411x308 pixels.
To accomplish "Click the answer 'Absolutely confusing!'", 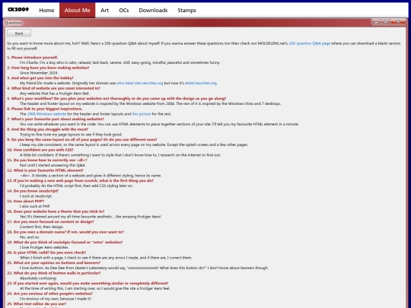I will [x=38, y=278].
